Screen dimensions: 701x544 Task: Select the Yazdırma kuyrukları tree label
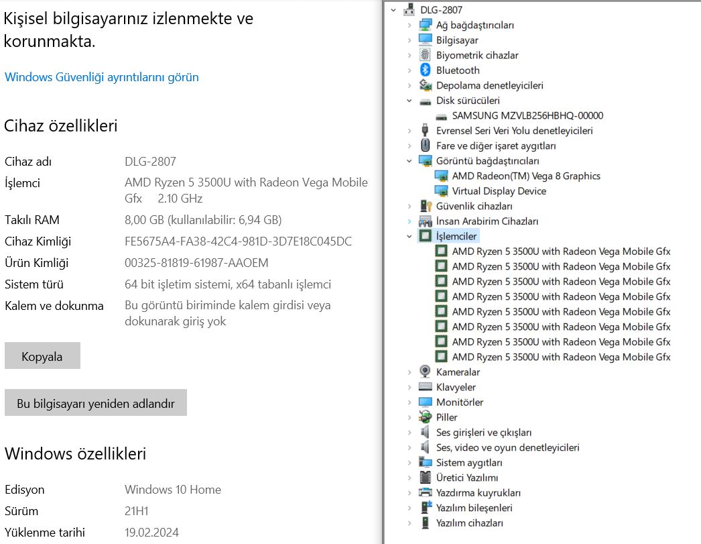(x=478, y=492)
